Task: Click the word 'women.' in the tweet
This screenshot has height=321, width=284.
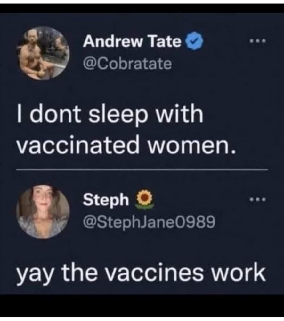Action: [192, 147]
